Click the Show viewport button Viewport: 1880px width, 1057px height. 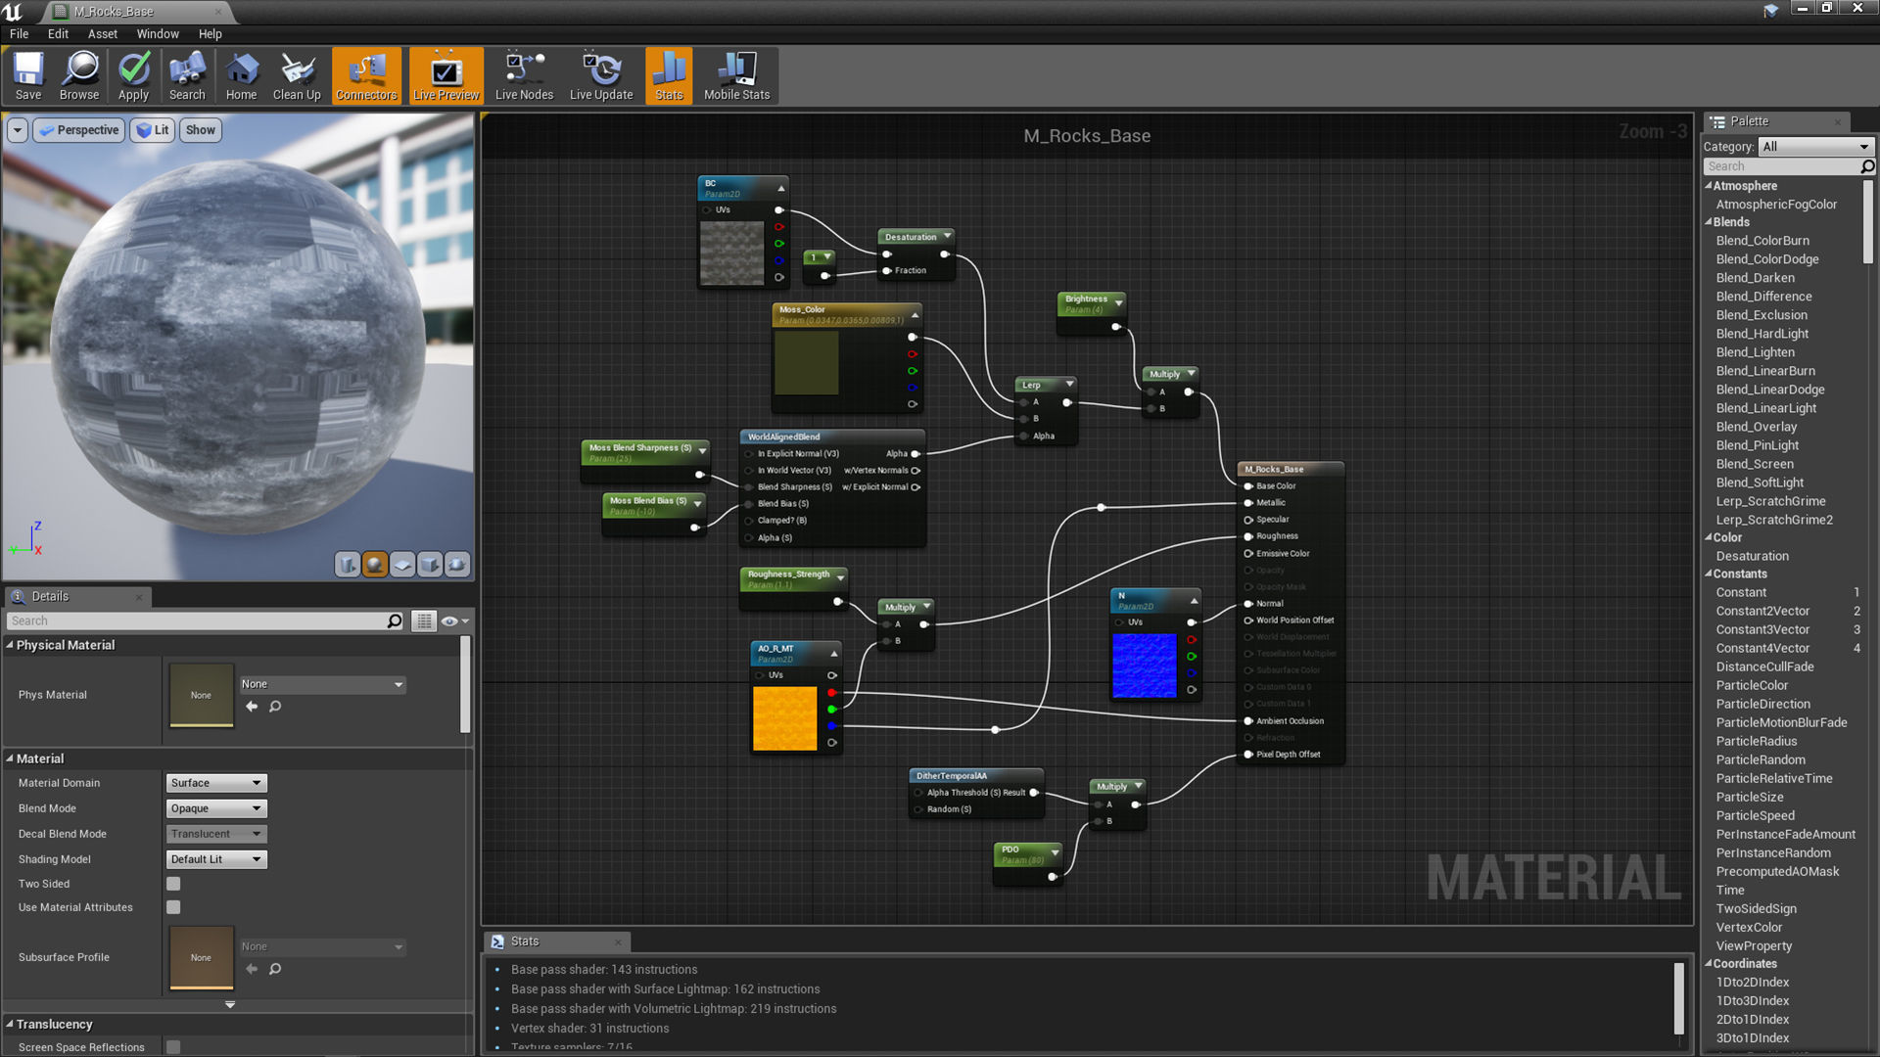coord(200,130)
